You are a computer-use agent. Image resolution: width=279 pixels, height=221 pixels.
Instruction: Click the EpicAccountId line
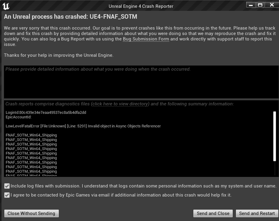(x=19, y=117)
